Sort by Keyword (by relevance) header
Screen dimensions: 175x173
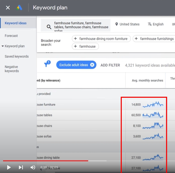[49, 81]
